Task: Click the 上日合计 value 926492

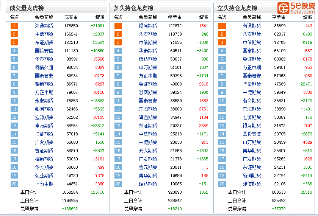Action: [279, 200]
